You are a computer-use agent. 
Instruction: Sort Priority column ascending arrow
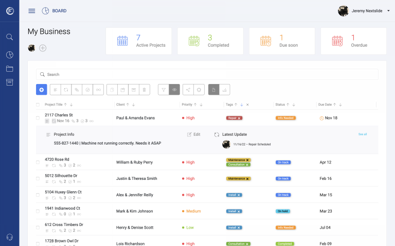coord(195,105)
